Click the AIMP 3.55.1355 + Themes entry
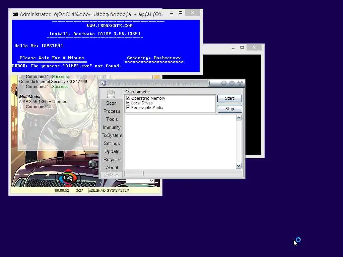This screenshot has width=343, height=257. 43,102
